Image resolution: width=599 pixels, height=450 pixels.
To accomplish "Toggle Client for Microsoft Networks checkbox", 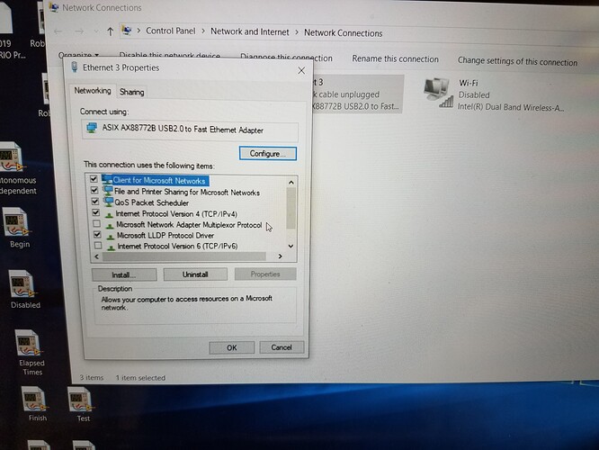I will click(x=94, y=179).
